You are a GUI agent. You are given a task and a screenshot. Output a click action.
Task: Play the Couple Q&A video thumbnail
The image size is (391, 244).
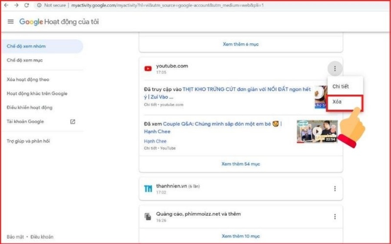[317, 131]
